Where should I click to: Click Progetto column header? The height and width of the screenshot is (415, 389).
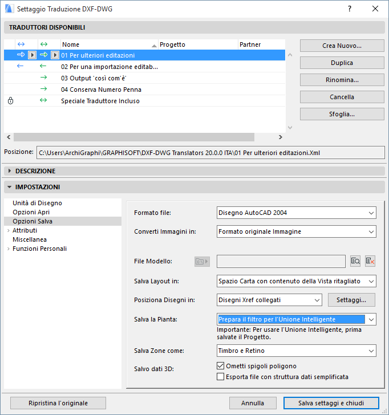(198, 44)
